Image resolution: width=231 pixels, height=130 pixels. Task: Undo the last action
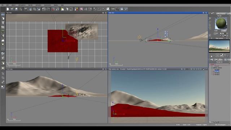tap(44, 9)
